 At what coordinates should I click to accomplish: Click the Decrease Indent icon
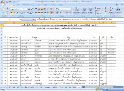point(45,13)
